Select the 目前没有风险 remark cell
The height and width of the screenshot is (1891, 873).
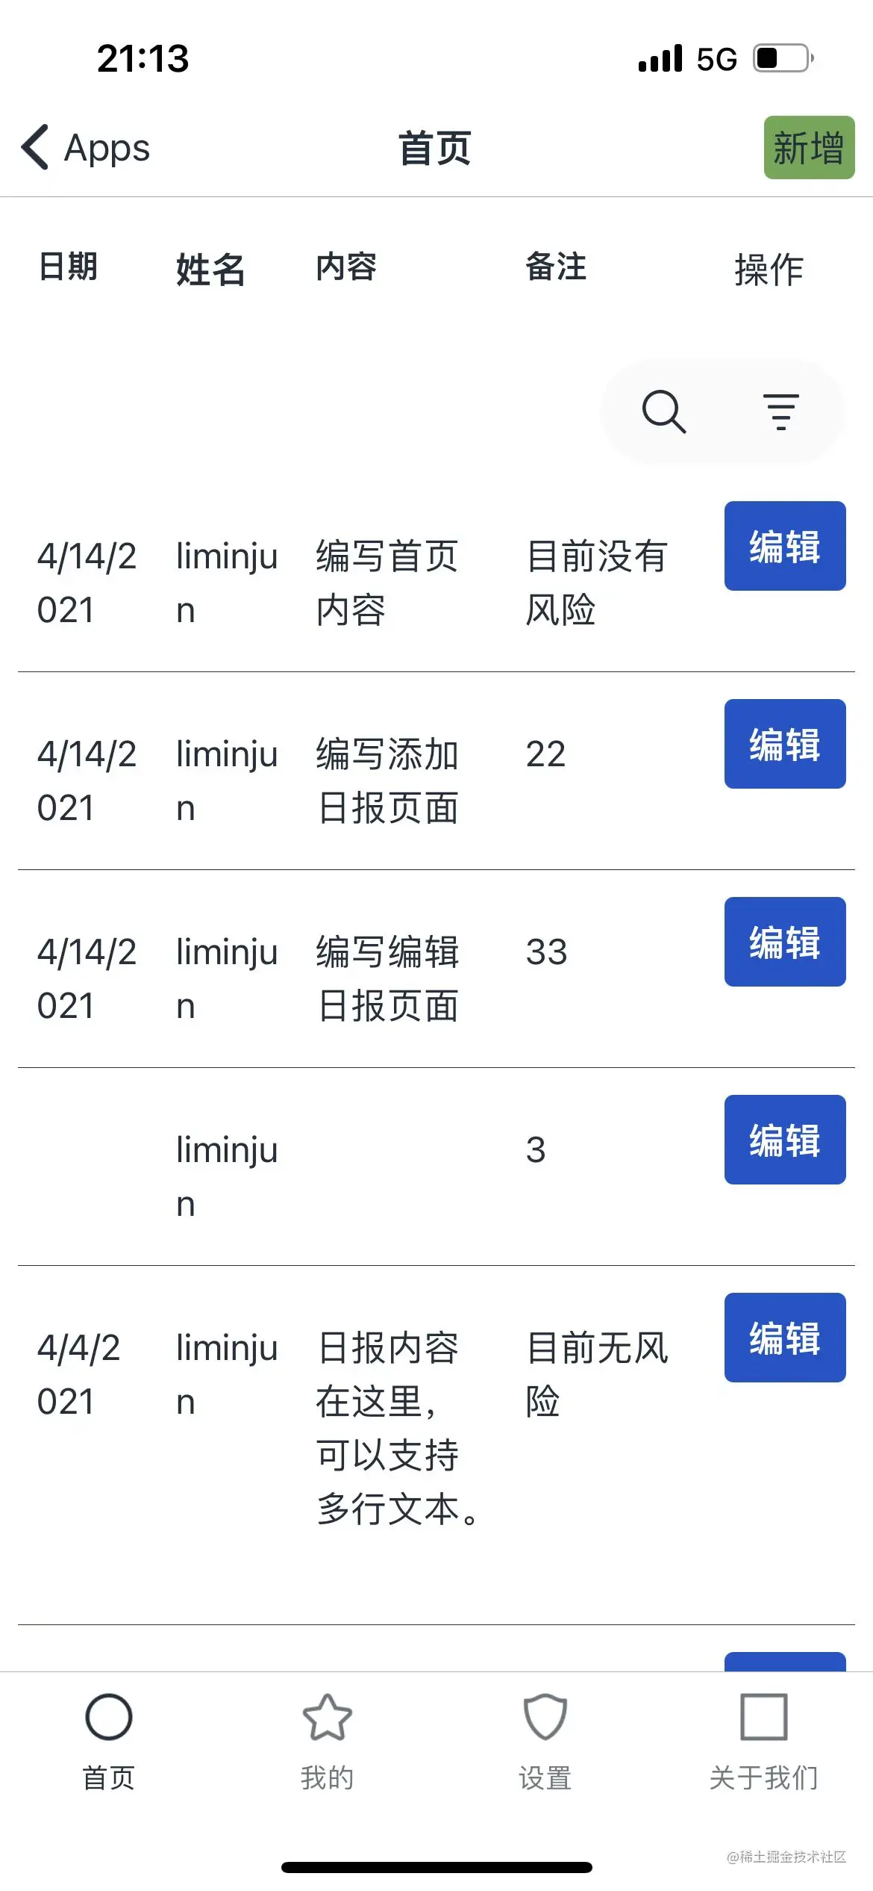click(x=597, y=583)
